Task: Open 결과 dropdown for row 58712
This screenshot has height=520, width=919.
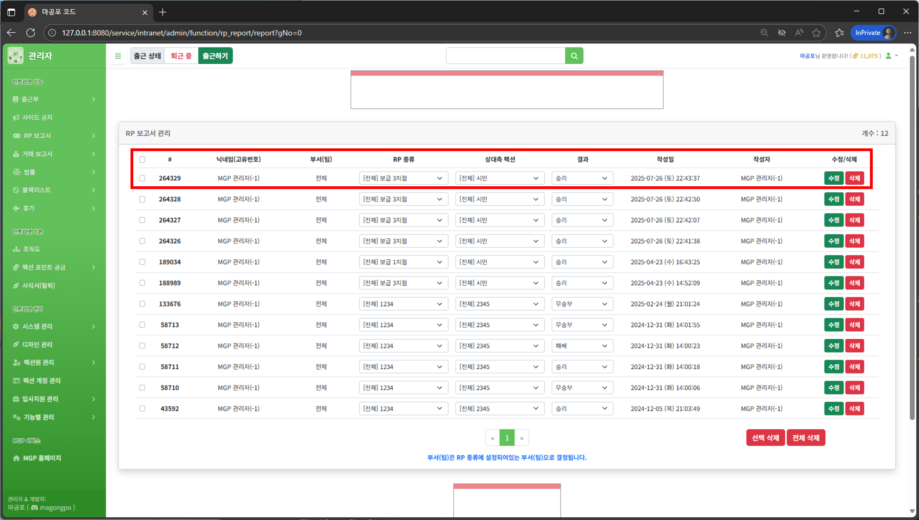Action: (583, 346)
